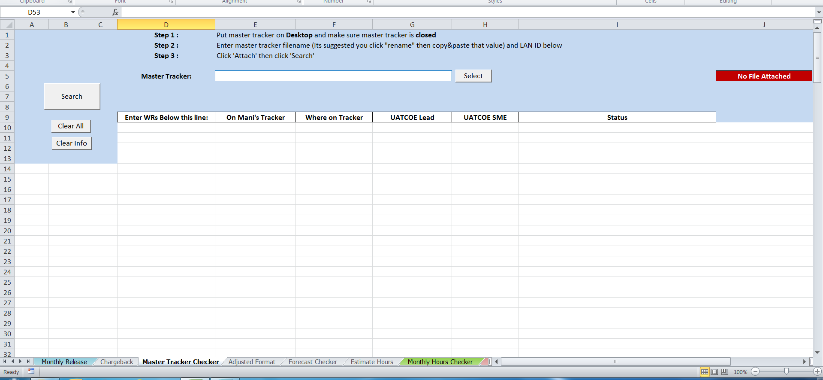Screen dimensions: 823x380
Task: Go to first sheet tab with navigation arrow
Action: pos(5,362)
